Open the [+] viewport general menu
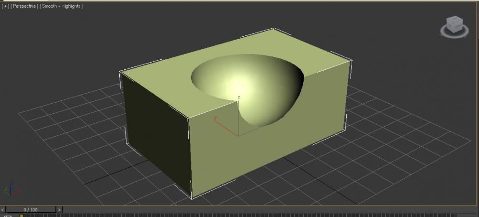Screen dimensions: 479x217 [x=5, y=6]
